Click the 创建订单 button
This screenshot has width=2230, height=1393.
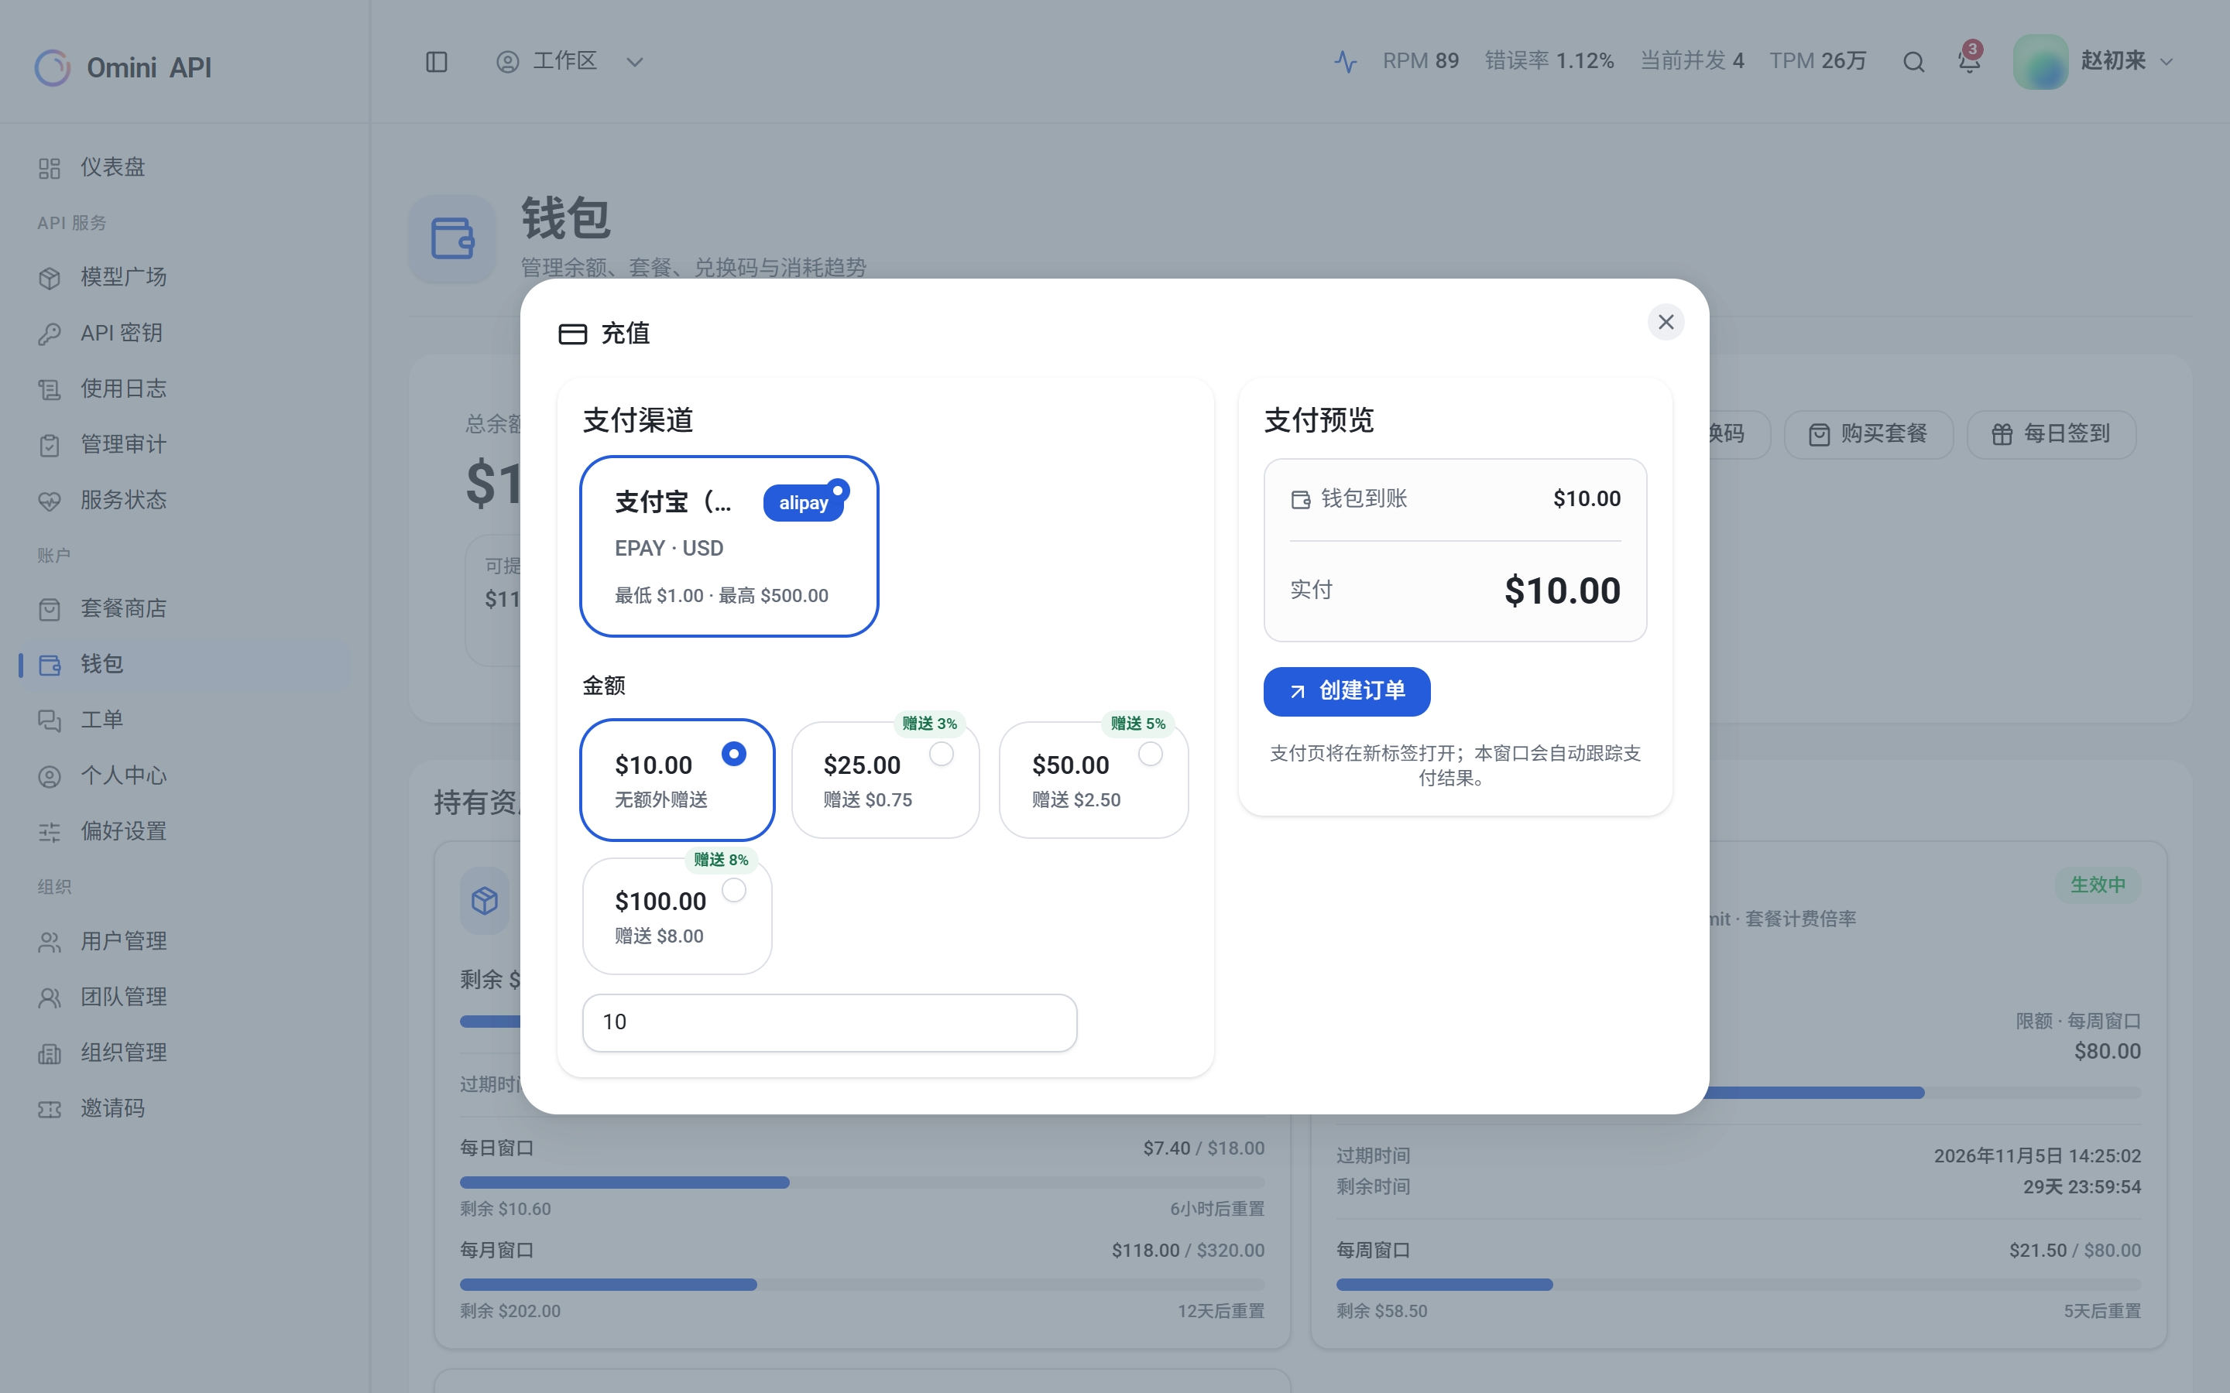[1347, 691]
